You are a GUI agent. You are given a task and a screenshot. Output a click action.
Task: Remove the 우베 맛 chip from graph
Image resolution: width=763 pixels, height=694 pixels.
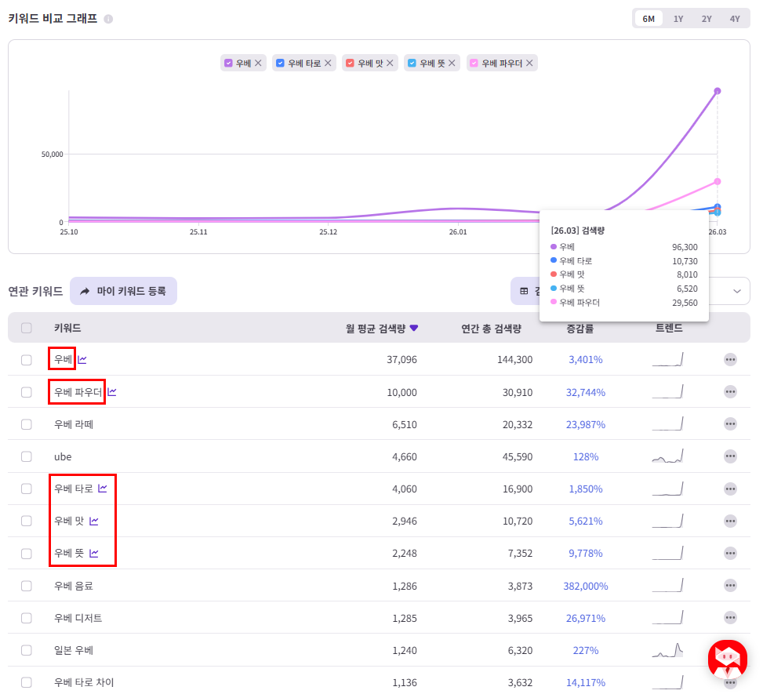click(x=390, y=63)
